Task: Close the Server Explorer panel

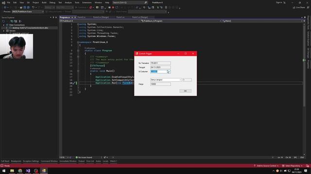Action: (56, 17)
